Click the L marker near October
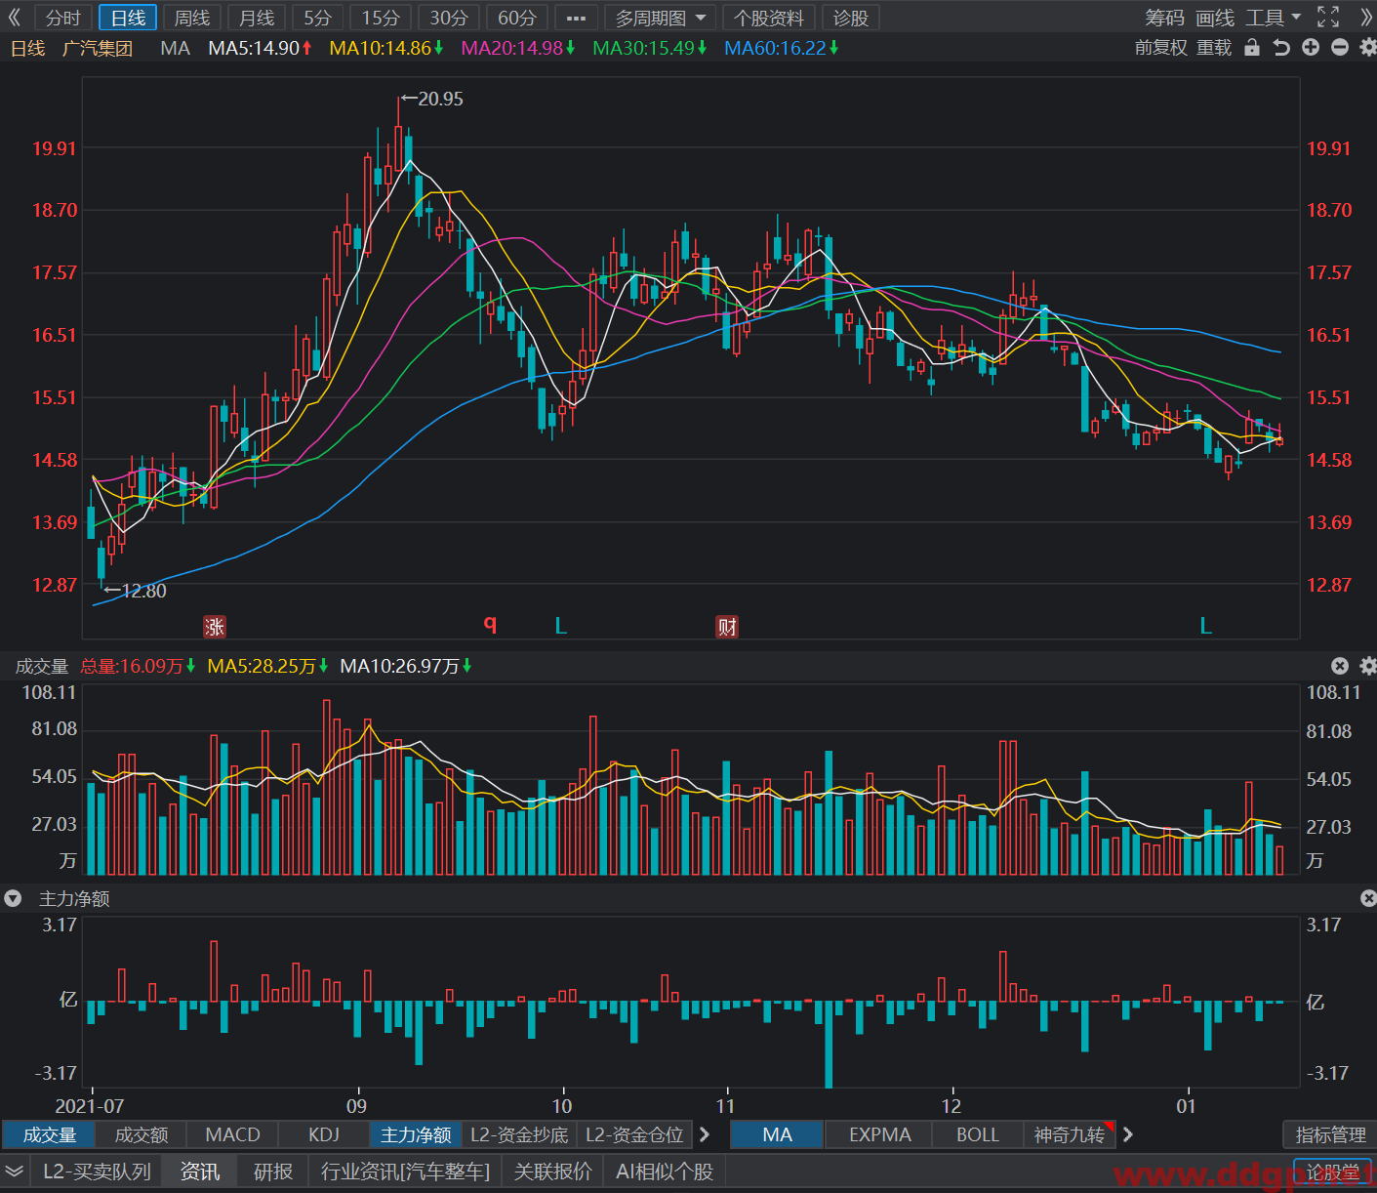 [x=560, y=626]
